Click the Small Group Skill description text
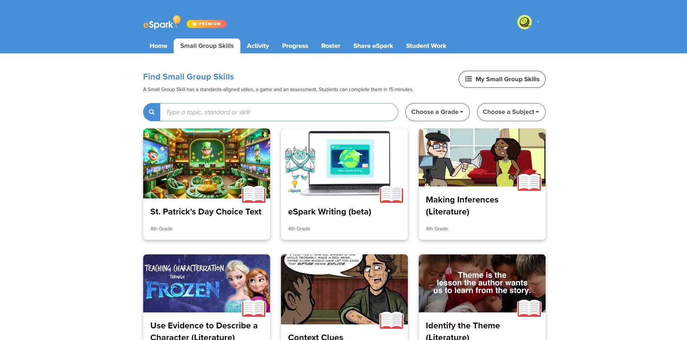Screen dimensions: 687x340 coord(278,89)
